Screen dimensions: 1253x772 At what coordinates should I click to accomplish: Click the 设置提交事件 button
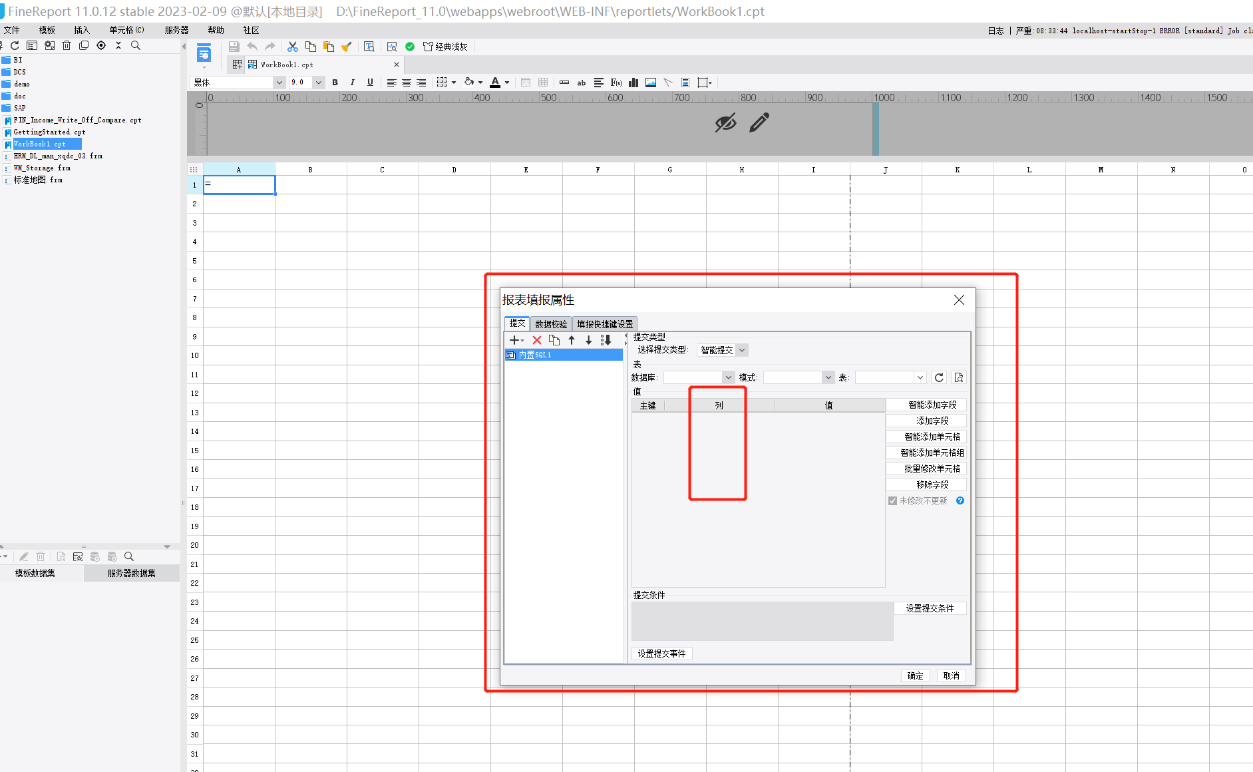pos(661,654)
